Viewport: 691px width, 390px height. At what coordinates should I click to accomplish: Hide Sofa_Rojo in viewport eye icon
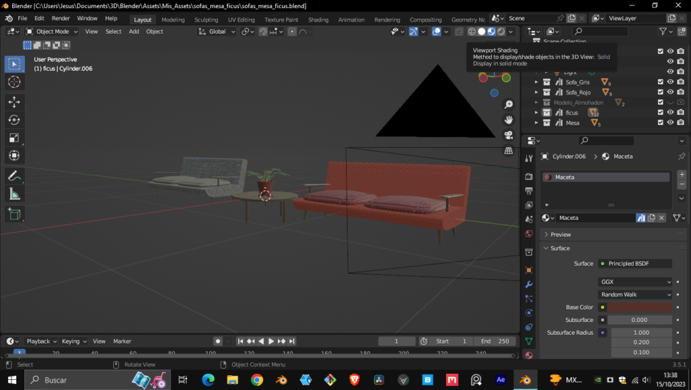tap(670, 92)
